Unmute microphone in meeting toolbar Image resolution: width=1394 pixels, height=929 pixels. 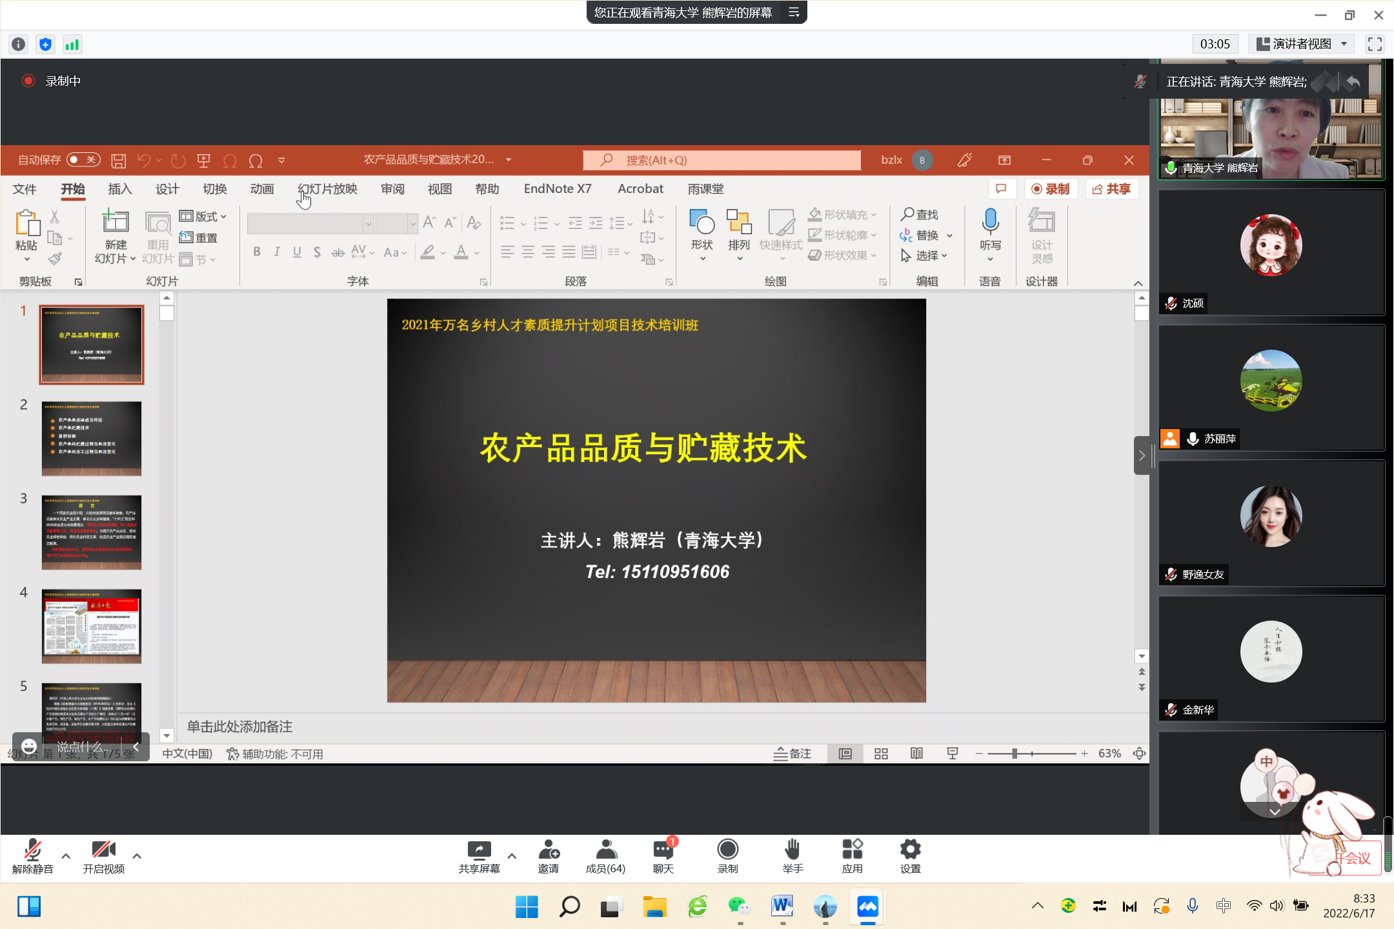pos(33,857)
